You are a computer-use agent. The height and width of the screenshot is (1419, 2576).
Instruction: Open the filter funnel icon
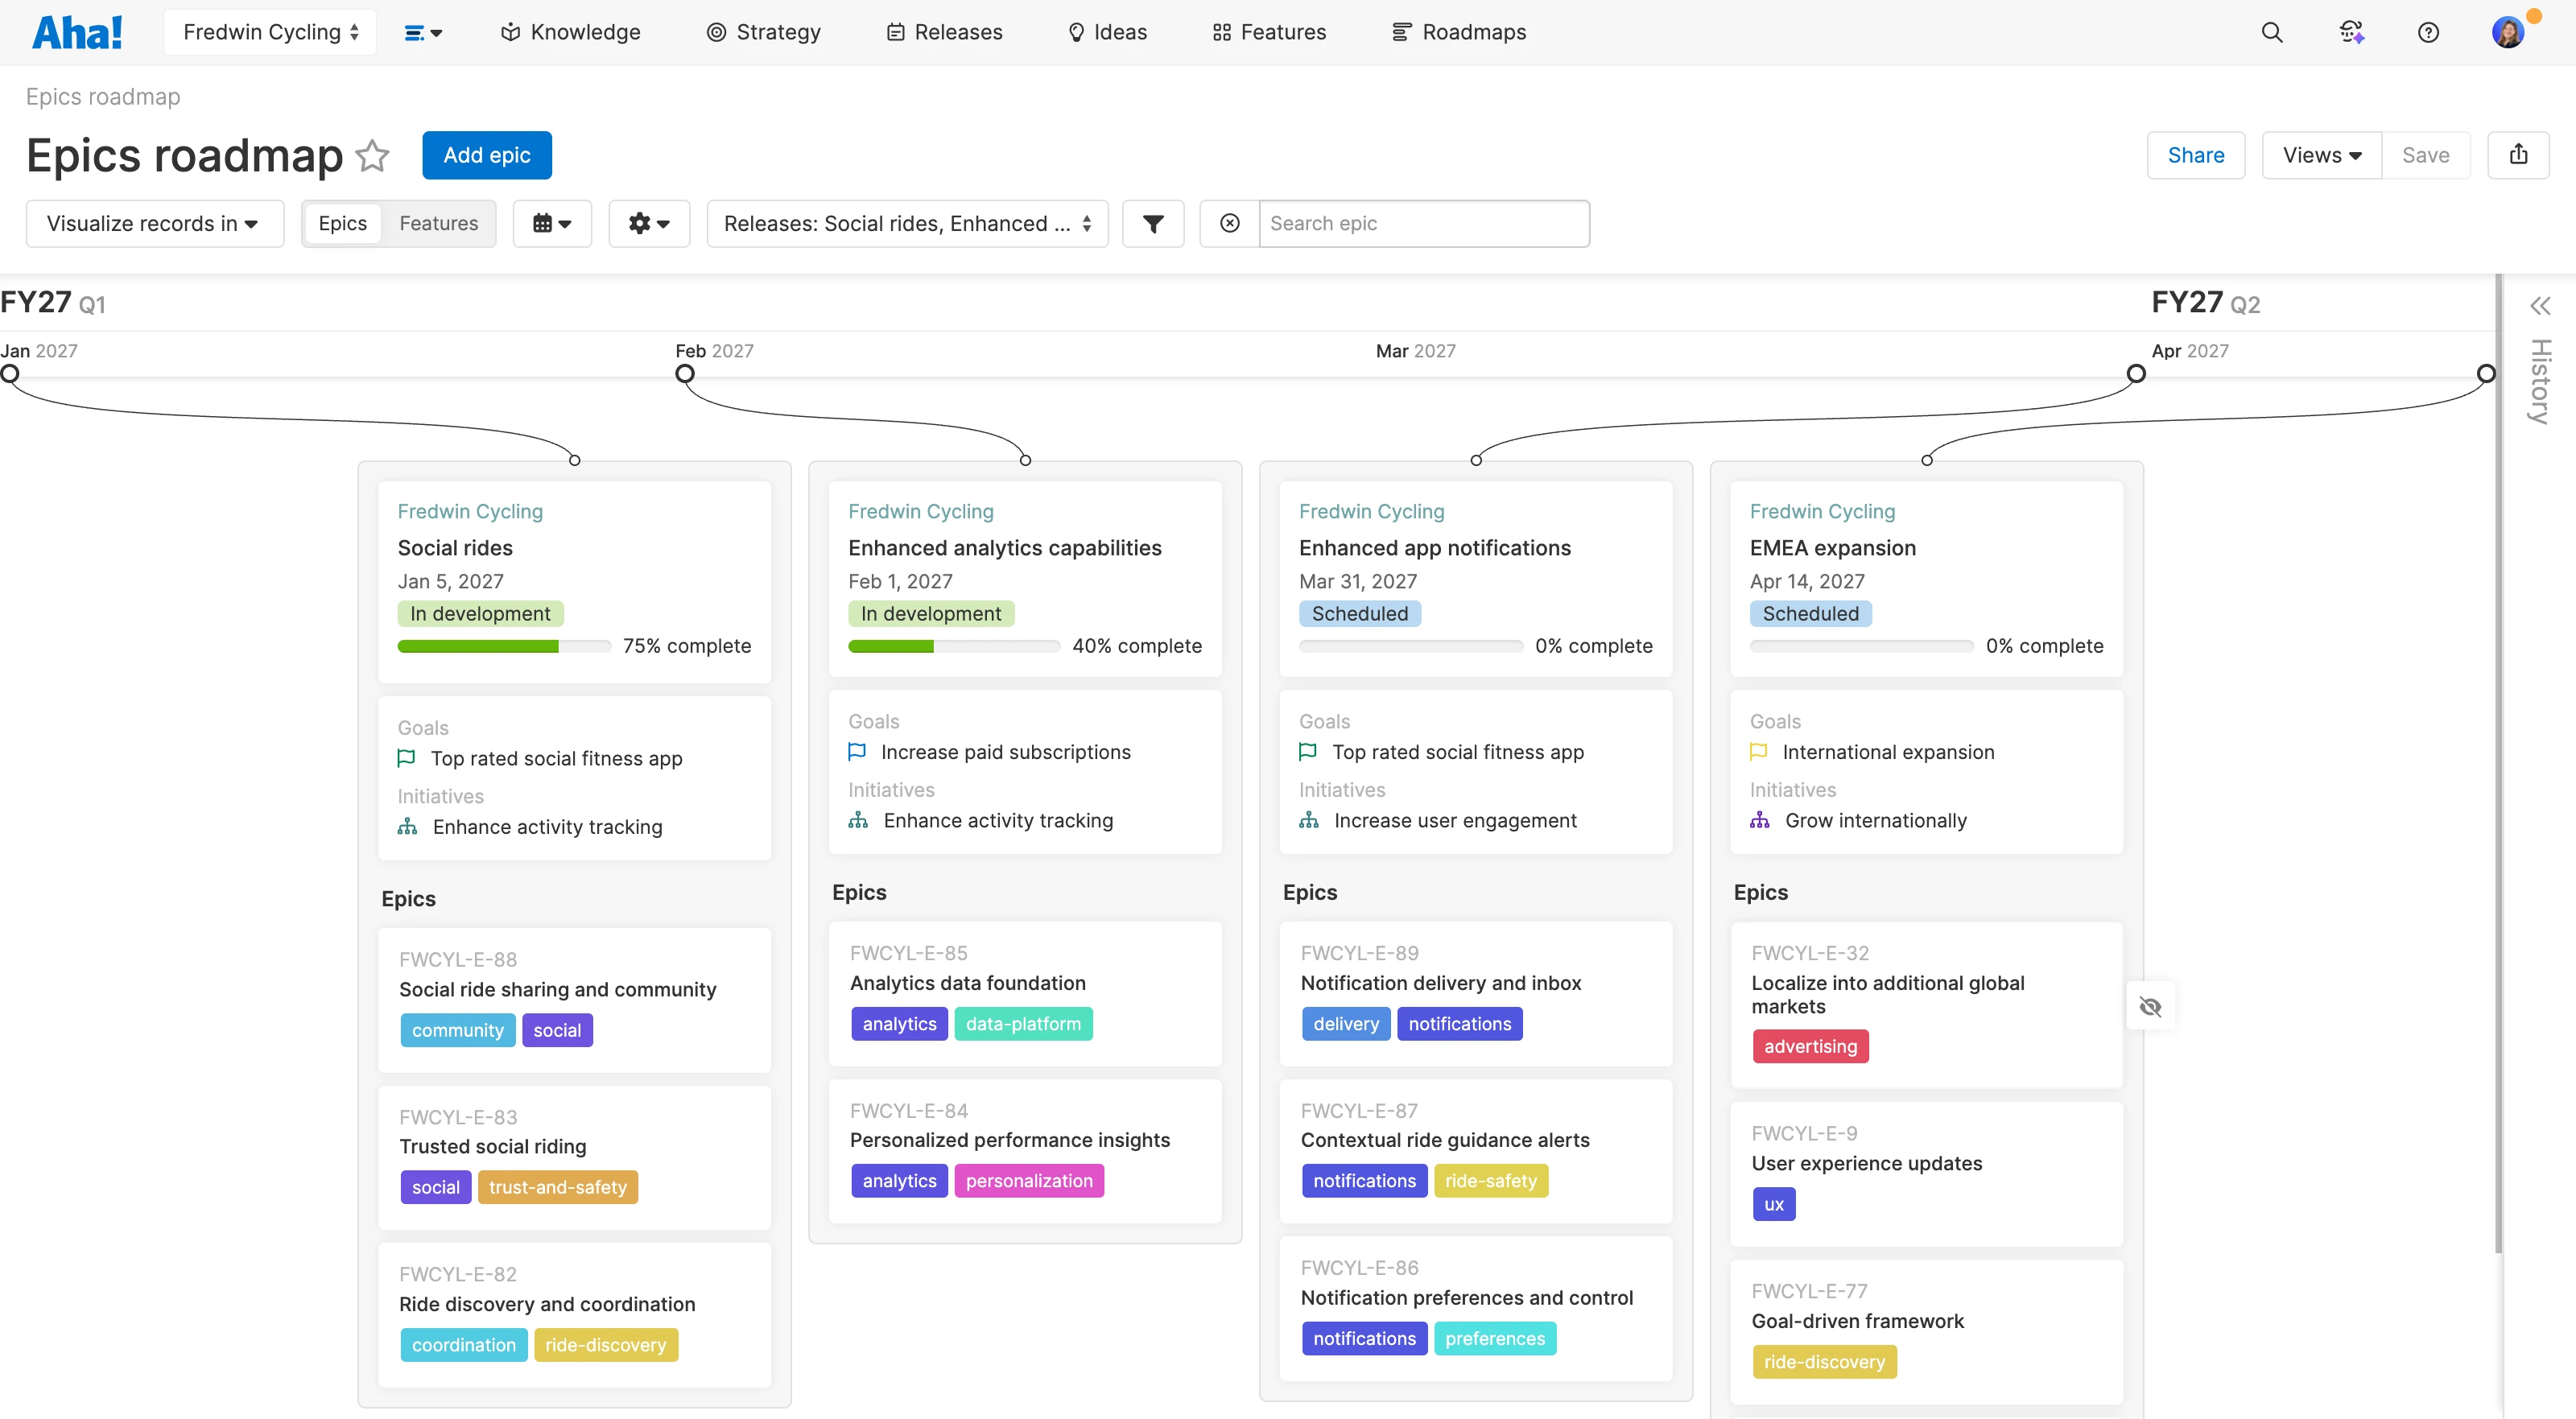tap(1153, 223)
